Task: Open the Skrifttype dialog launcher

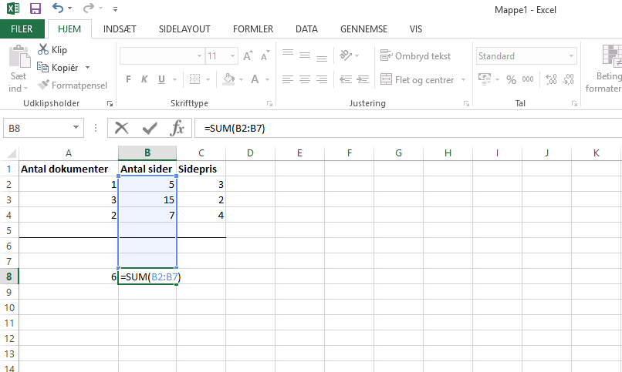Action: click(x=270, y=104)
